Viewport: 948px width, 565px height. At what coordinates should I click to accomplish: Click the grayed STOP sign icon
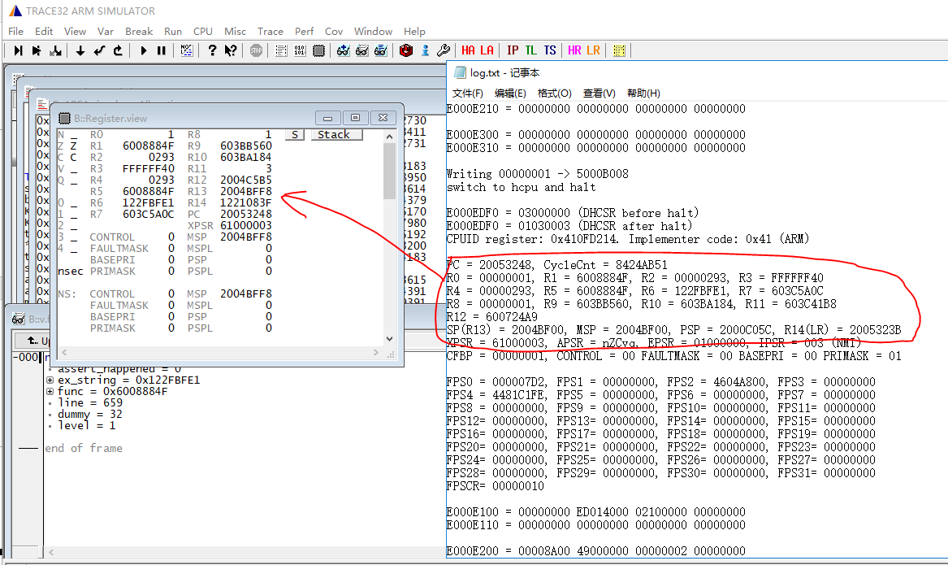click(256, 50)
